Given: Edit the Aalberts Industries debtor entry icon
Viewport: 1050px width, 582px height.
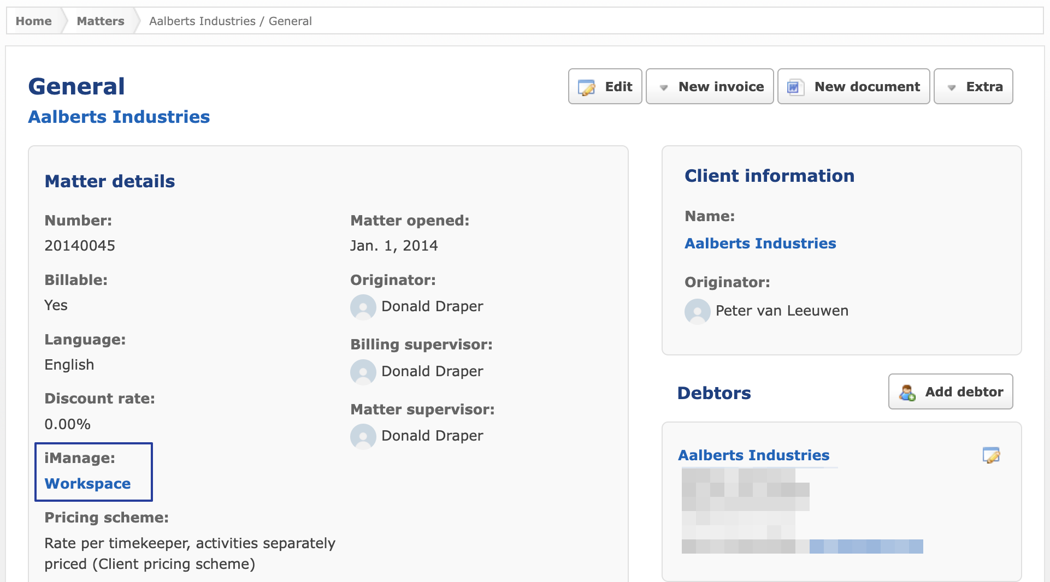Looking at the screenshot, I should (x=991, y=455).
